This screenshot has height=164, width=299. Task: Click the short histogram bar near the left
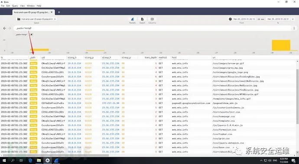tap(39, 50)
